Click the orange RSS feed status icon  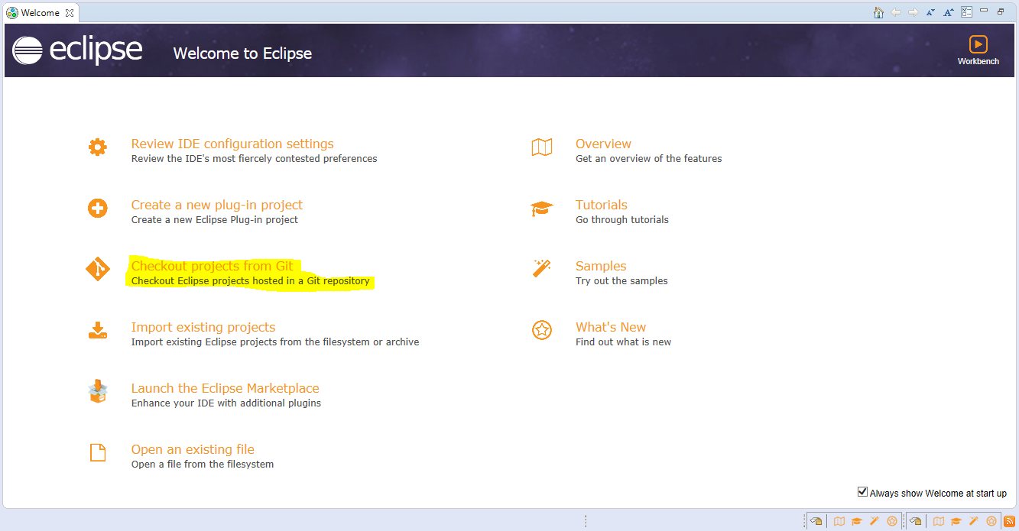click(1009, 521)
